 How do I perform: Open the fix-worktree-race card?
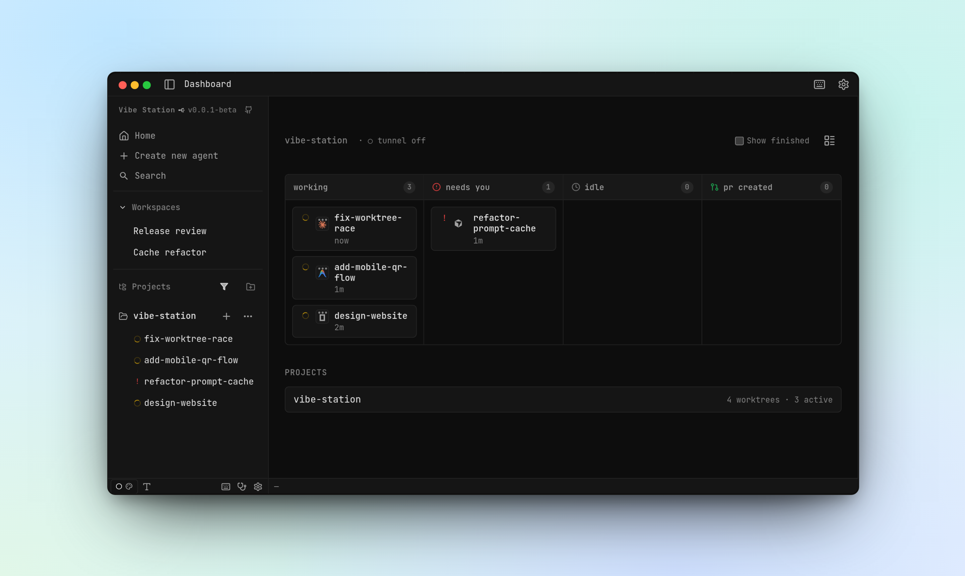coord(355,229)
